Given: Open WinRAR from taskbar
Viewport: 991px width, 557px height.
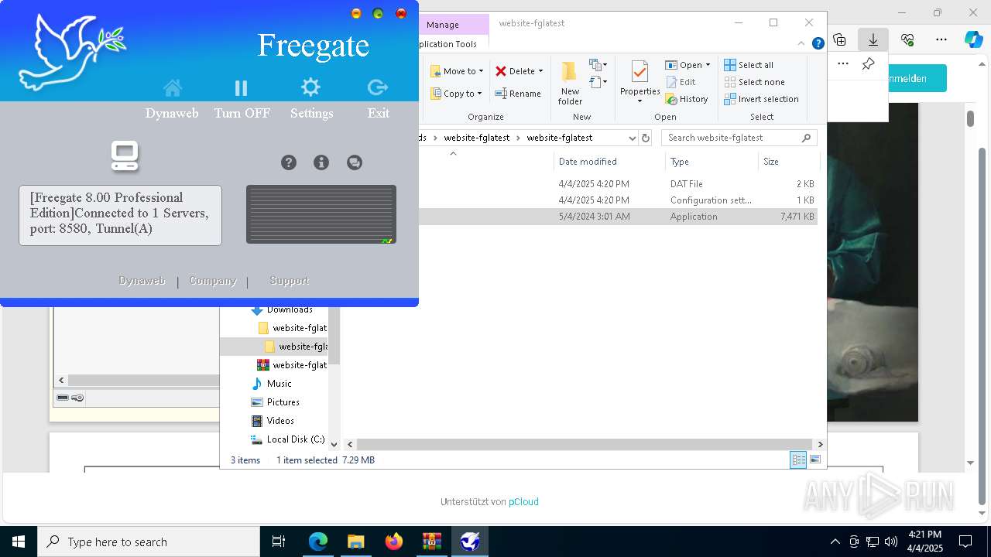Looking at the screenshot, I should pyautogui.click(x=432, y=542).
